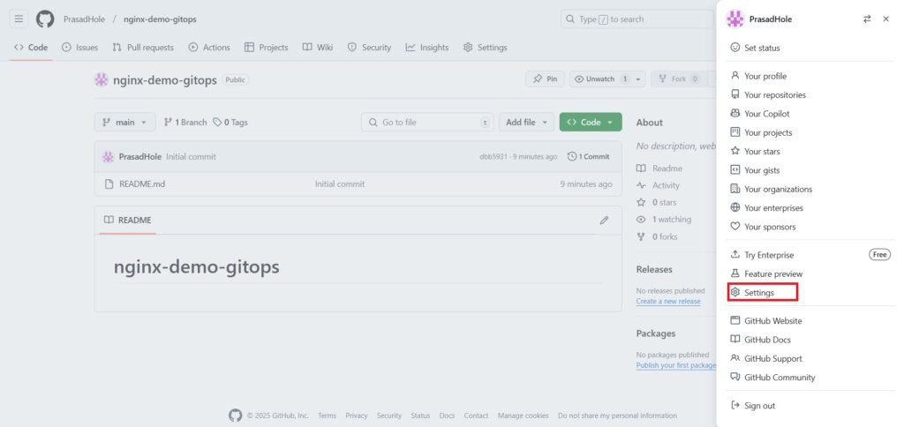Focus the Type / to search field
The height and width of the screenshot is (427, 904).
pyautogui.click(x=637, y=19)
